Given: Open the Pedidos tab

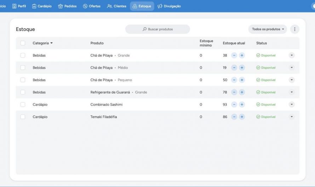Looking at the screenshot, I should click(67, 6).
